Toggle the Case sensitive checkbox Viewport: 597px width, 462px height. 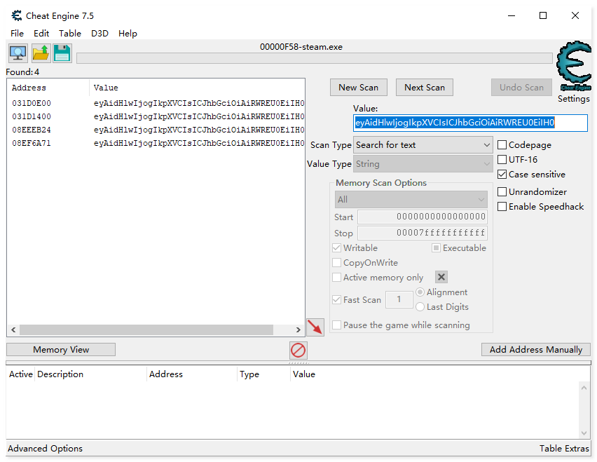(x=502, y=175)
